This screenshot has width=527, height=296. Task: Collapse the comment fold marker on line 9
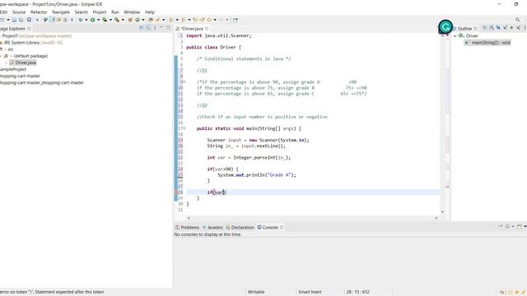[x=184, y=82]
